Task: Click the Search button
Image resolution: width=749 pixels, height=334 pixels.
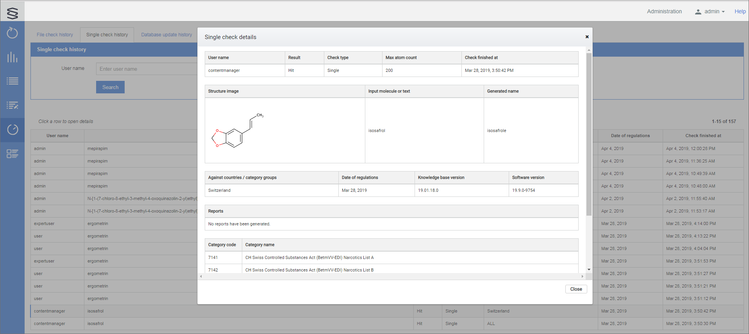Action: pos(110,87)
